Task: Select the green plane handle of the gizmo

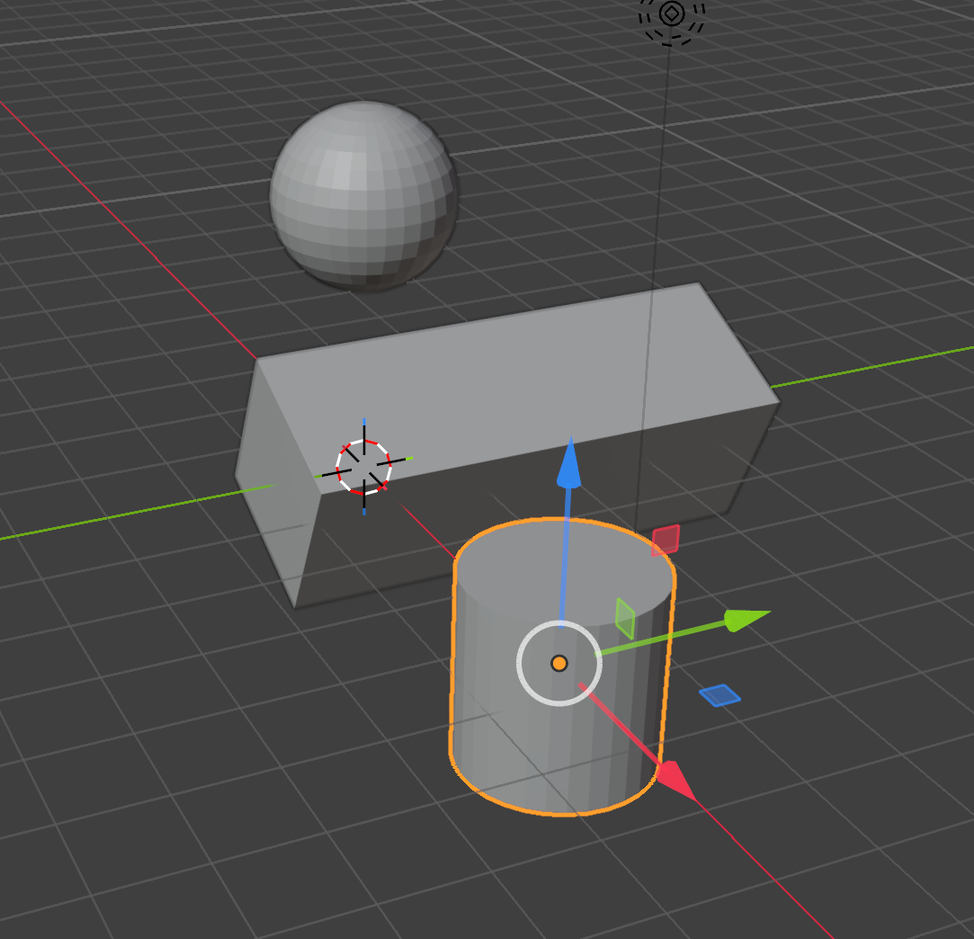Action: coord(625,619)
